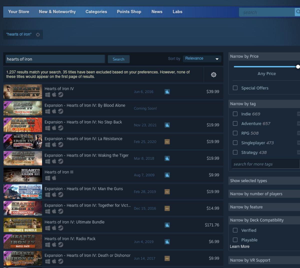Open the search preferences gear icon

[x=213, y=74]
